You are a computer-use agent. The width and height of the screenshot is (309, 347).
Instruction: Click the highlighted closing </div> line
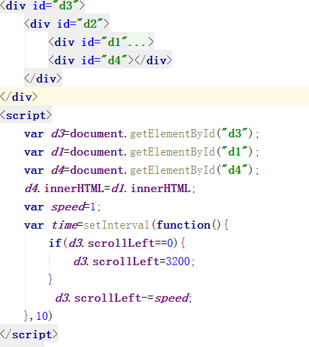(154, 97)
